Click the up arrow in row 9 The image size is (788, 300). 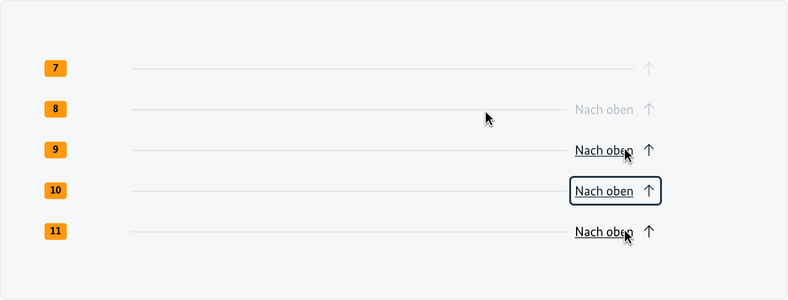tap(648, 150)
